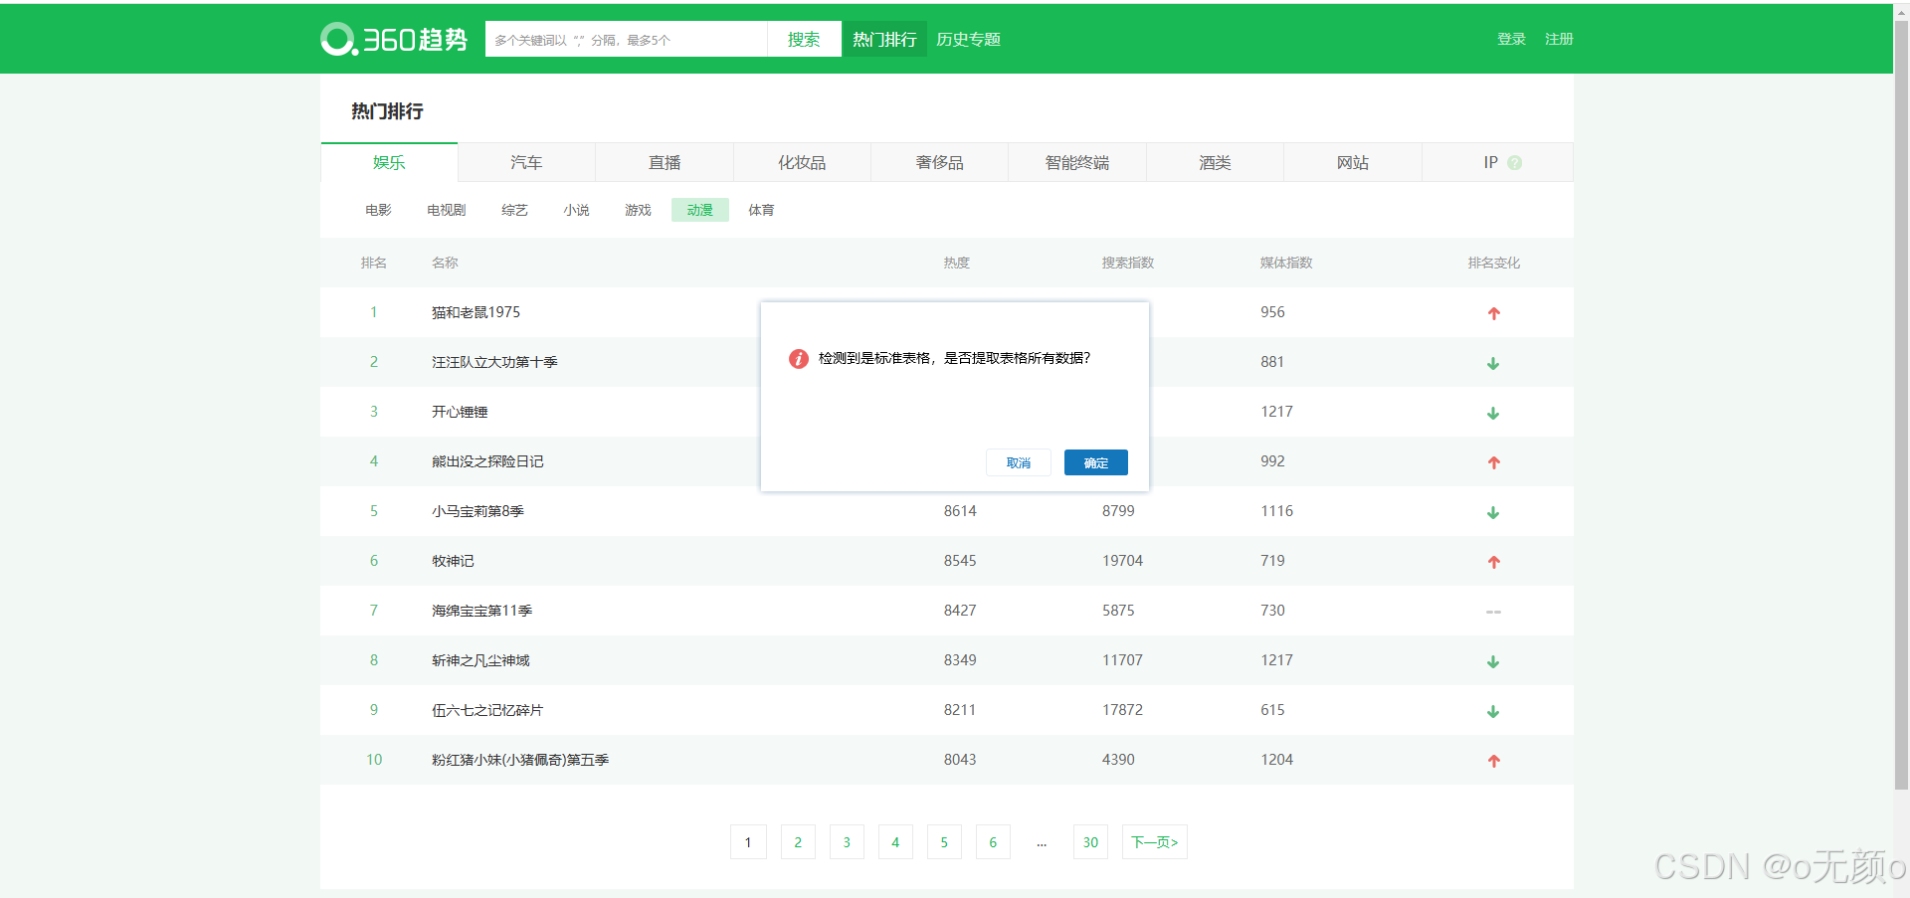Click the 媒体指数 column header
Viewport: 1910px width, 898px height.
[1286, 263]
